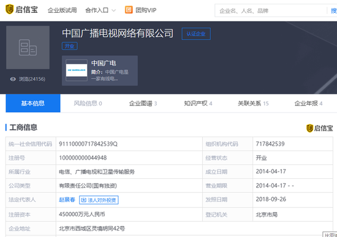
Task: Click the 成立日期 value 2014-04-17
Action: [x=271, y=171]
